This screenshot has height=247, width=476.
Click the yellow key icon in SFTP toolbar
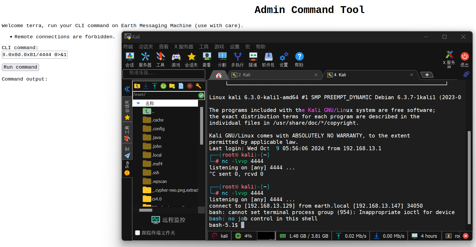point(199,86)
